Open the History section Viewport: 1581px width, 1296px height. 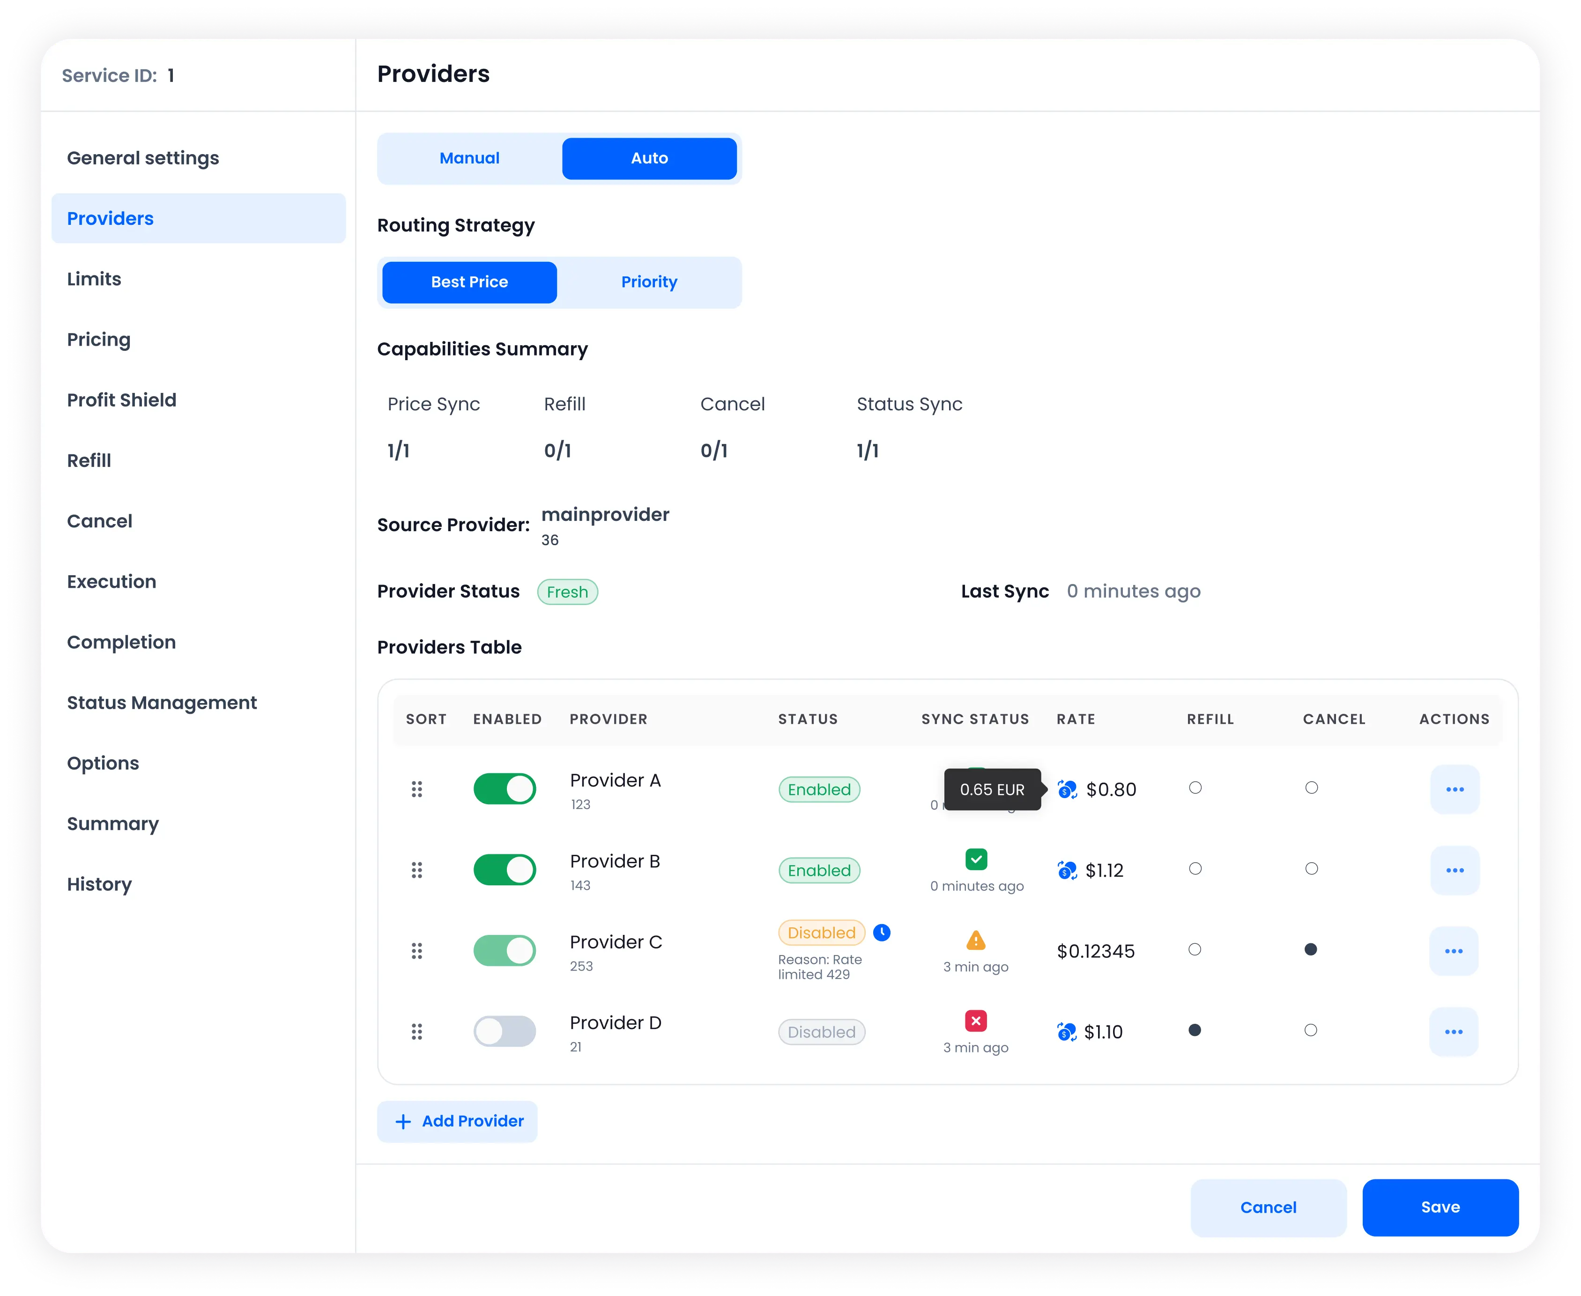click(199, 884)
